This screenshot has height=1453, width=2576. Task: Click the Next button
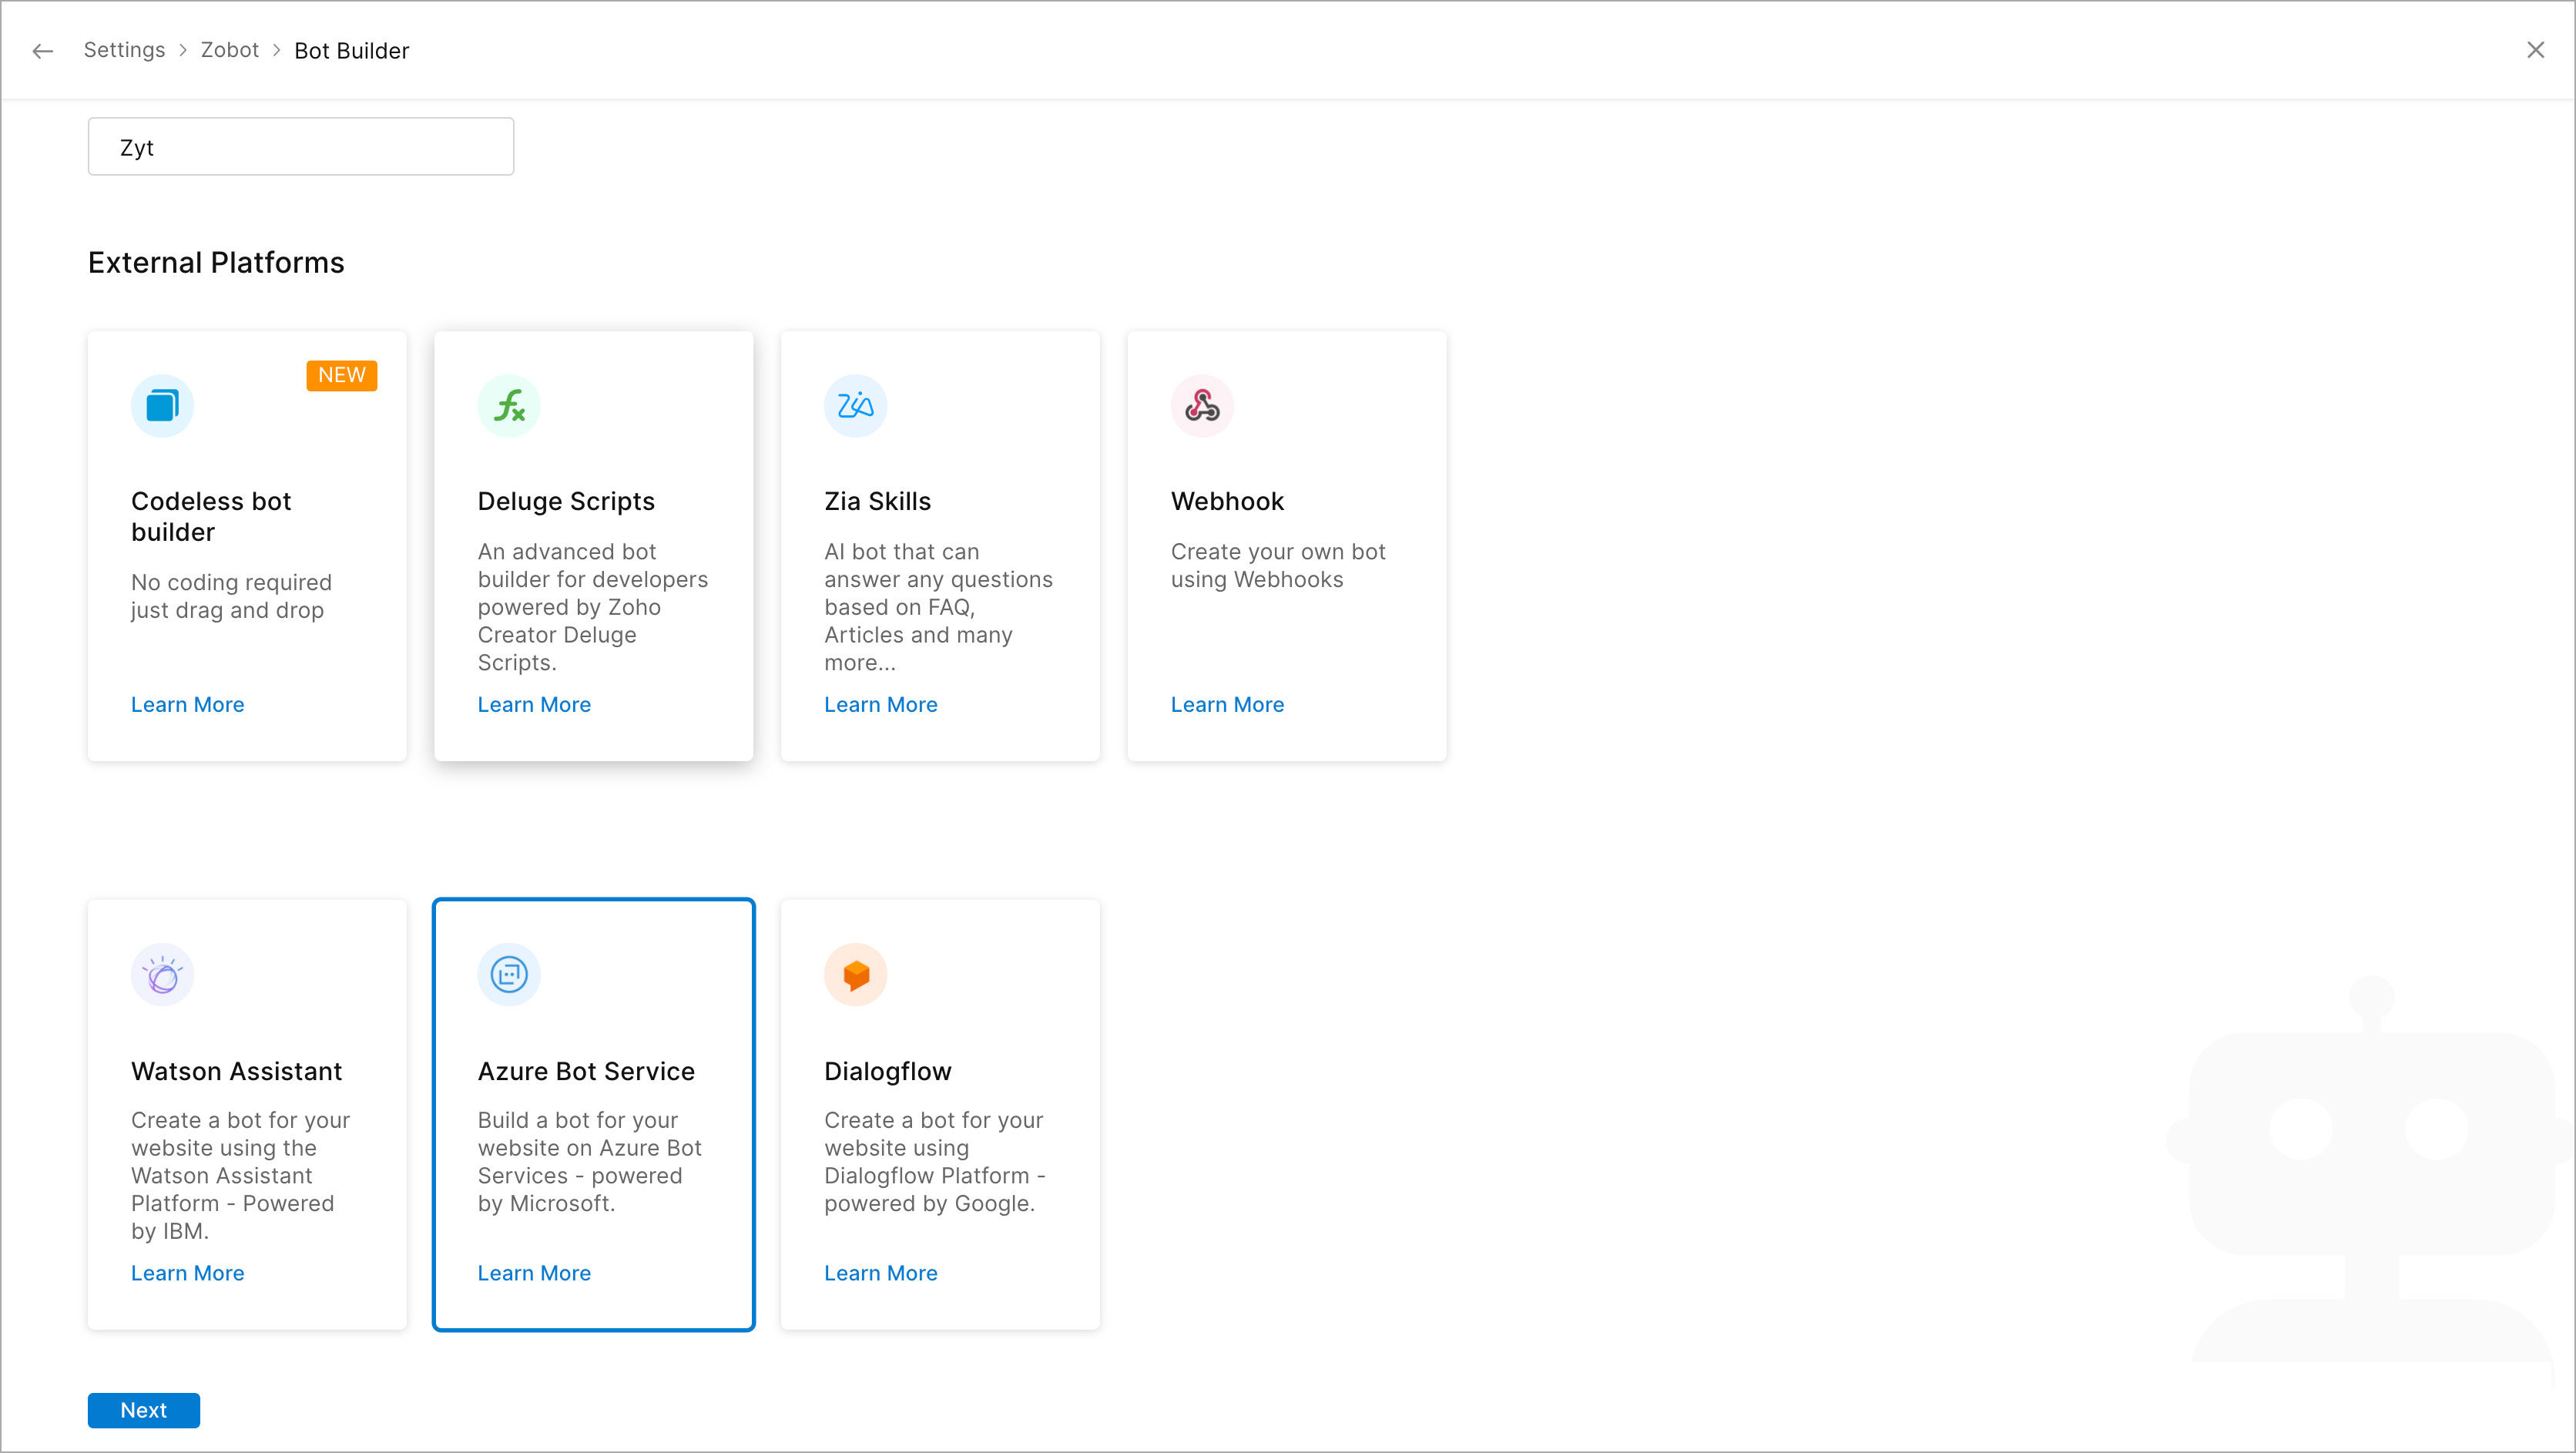[x=143, y=1410]
